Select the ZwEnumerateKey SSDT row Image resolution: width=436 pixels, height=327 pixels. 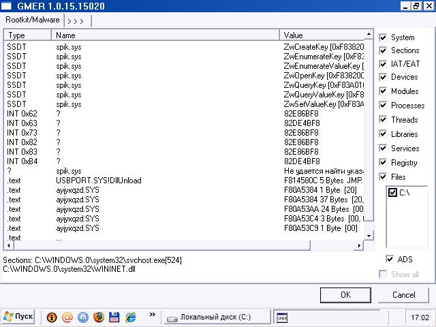click(x=184, y=57)
